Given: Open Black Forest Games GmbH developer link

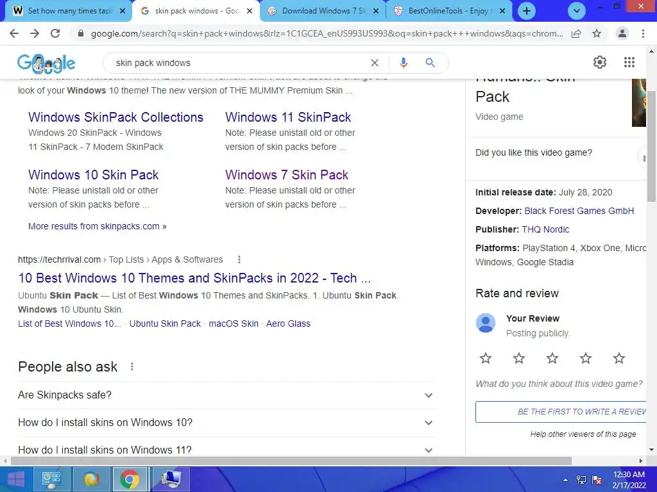Looking at the screenshot, I should click(579, 211).
